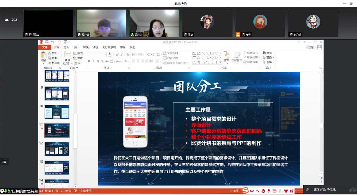The width and height of the screenshot is (357, 195).
Task: Toggle Chinese/English input on the Sogou bar
Action: click(252, 191)
